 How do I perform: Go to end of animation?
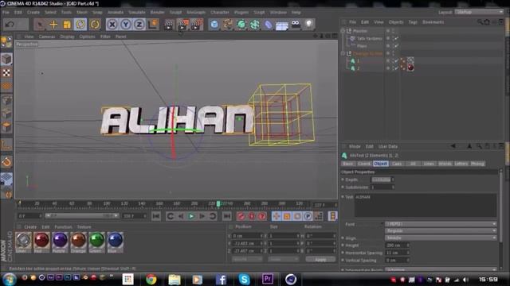[227, 216]
